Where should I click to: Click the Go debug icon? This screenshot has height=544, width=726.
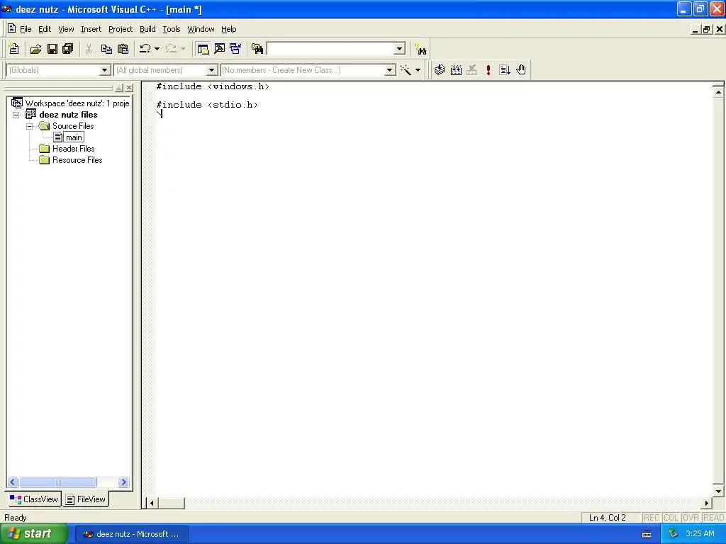pos(505,70)
